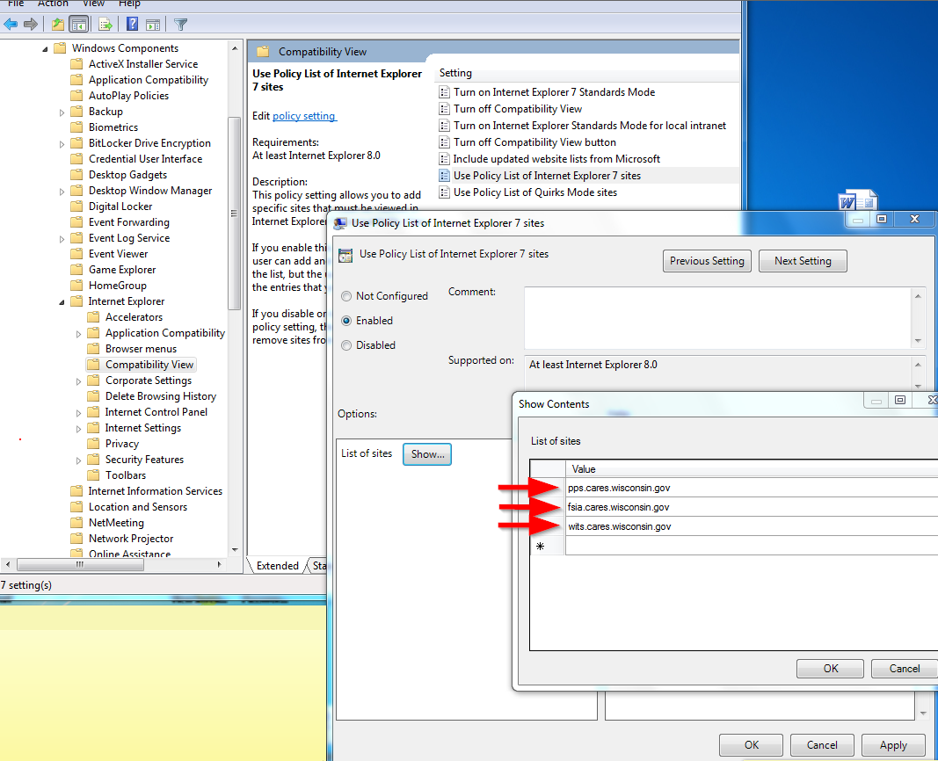Screen dimensions: 938x761
Task: Click ActiveX Installer Service folder icon
Action: (x=76, y=64)
